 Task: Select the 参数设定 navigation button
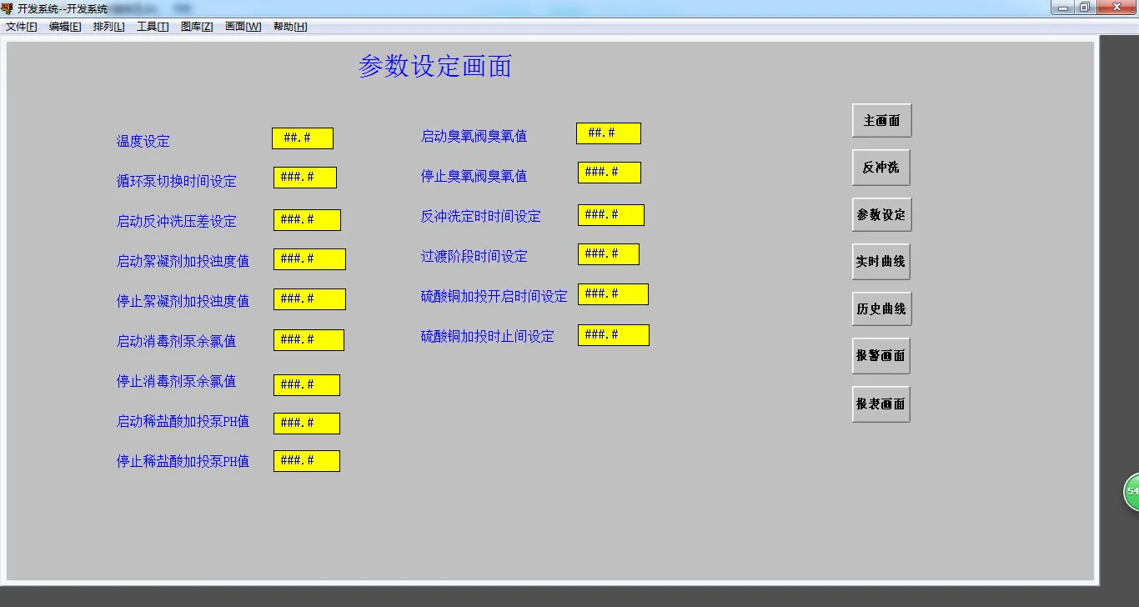point(881,213)
